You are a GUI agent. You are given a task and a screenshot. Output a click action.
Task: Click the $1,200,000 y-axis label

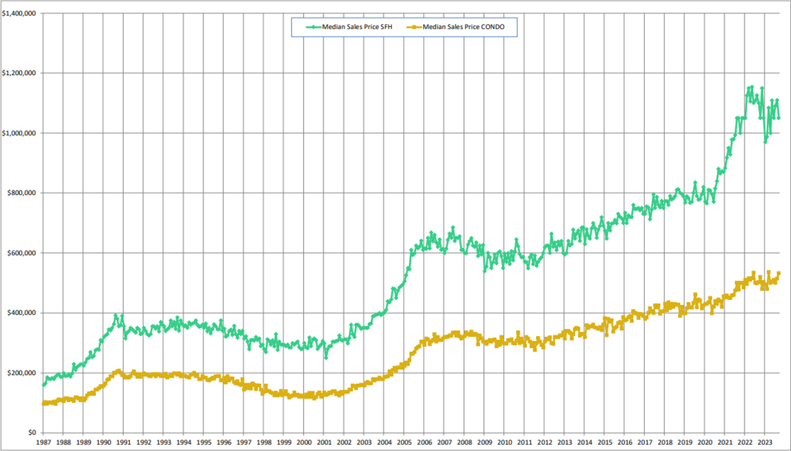[x=19, y=73]
